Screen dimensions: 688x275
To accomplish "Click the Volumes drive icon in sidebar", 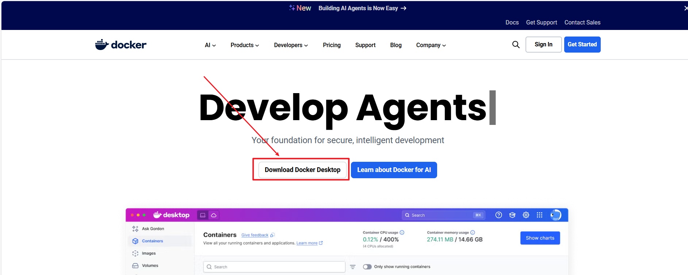I will [135, 266].
